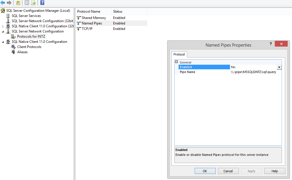Select the Shared Memory row name

[x=94, y=18]
